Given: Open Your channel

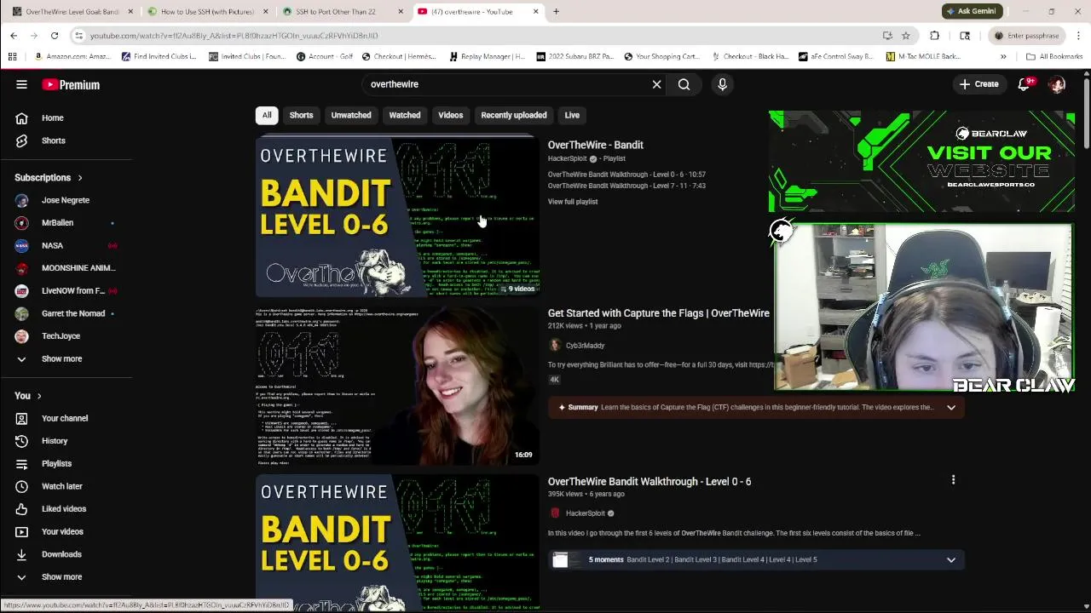Looking at the screenshot, I should [x=66, y=418].
